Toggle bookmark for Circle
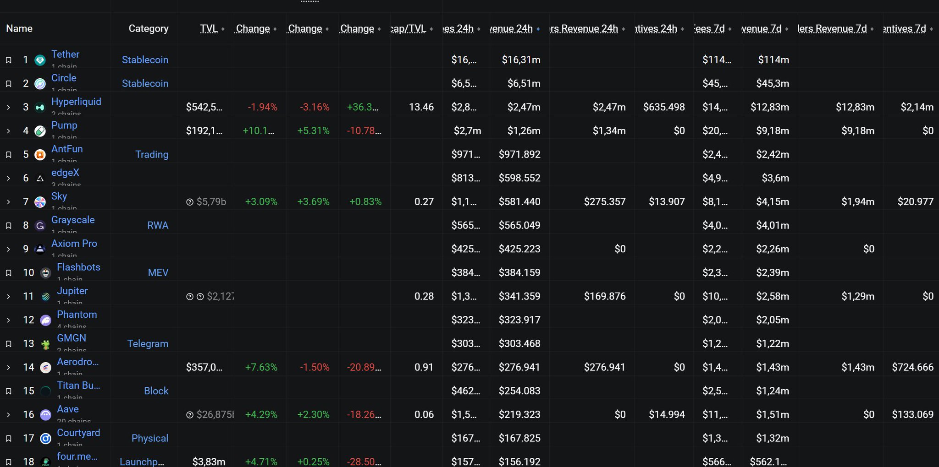 click(8, 84)
